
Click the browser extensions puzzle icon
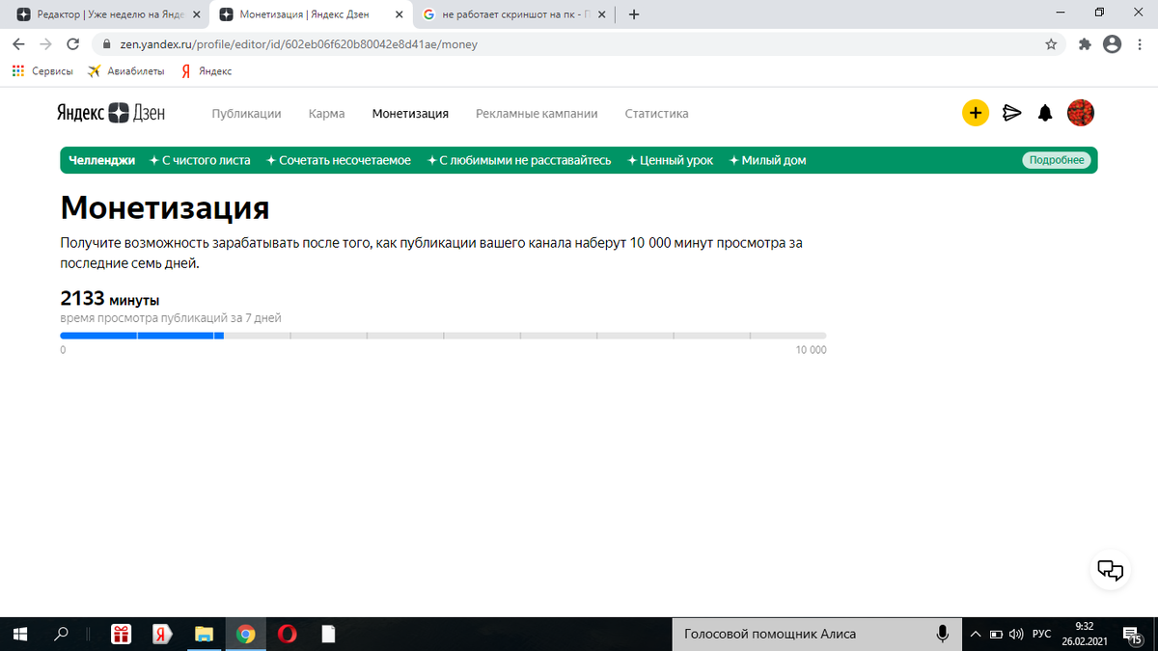[x=1084, y=44]
